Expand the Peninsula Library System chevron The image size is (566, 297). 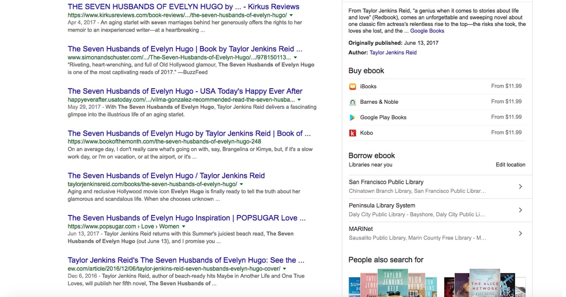pyautogui.click(x=520, y=210)
